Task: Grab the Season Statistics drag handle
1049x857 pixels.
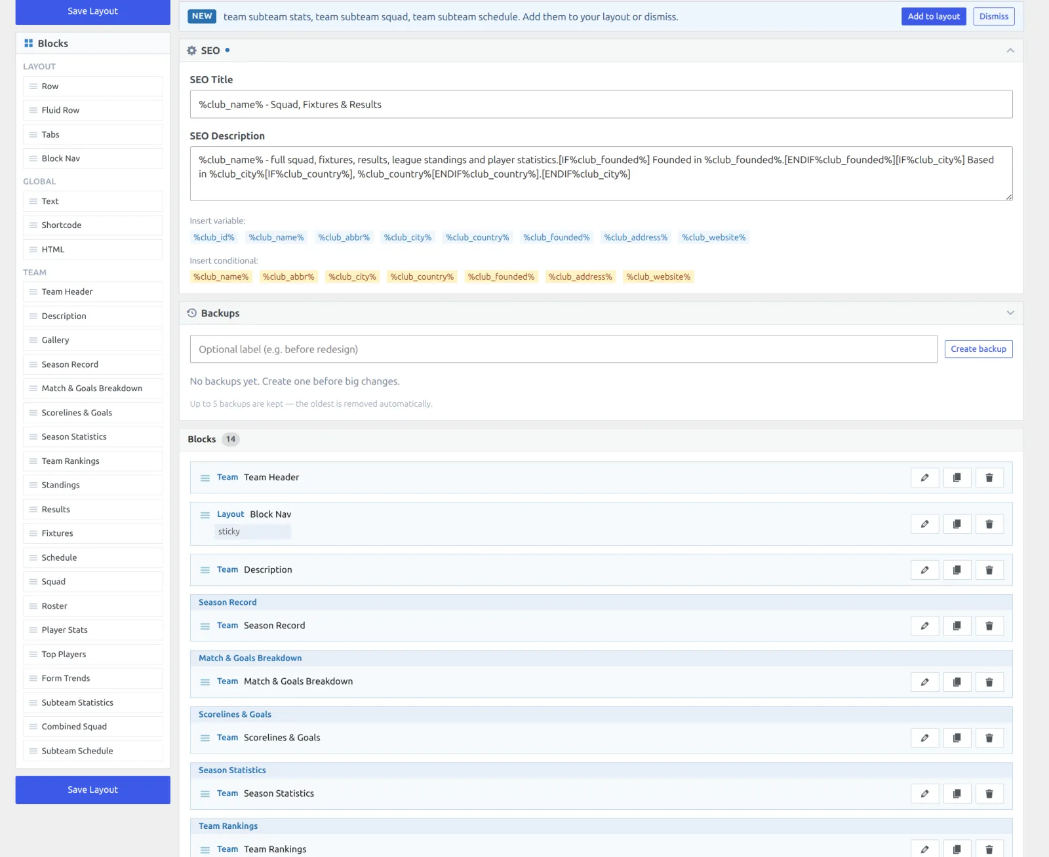Action: click(205, 793)
